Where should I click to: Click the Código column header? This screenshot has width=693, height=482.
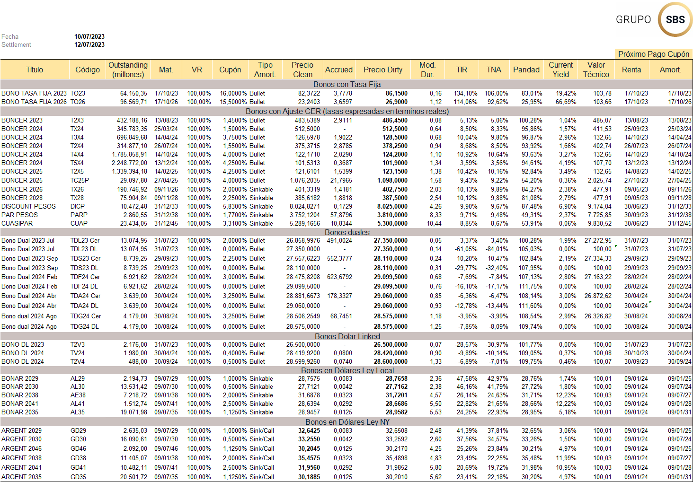coord(88,70)
